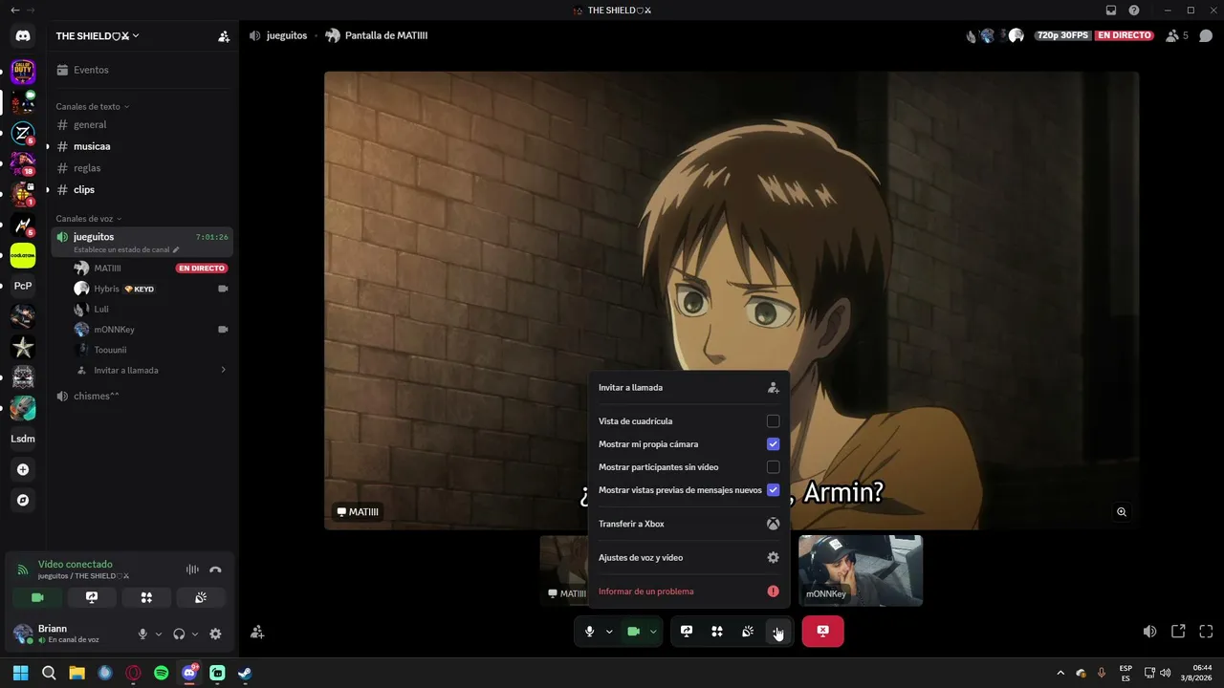Toggle green camera button in voice panel
This screenshot has height=688, width=1224.
(x=37, y=597)
